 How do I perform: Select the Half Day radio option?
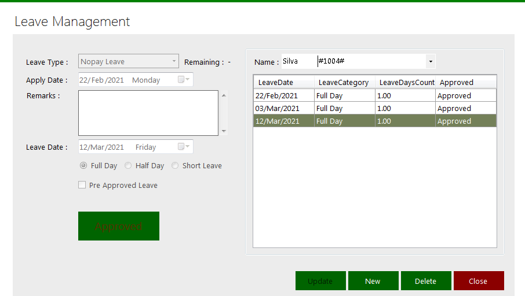128,165
